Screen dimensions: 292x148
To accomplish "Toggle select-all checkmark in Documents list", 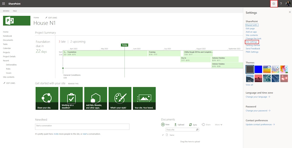I will coord(163,135).
